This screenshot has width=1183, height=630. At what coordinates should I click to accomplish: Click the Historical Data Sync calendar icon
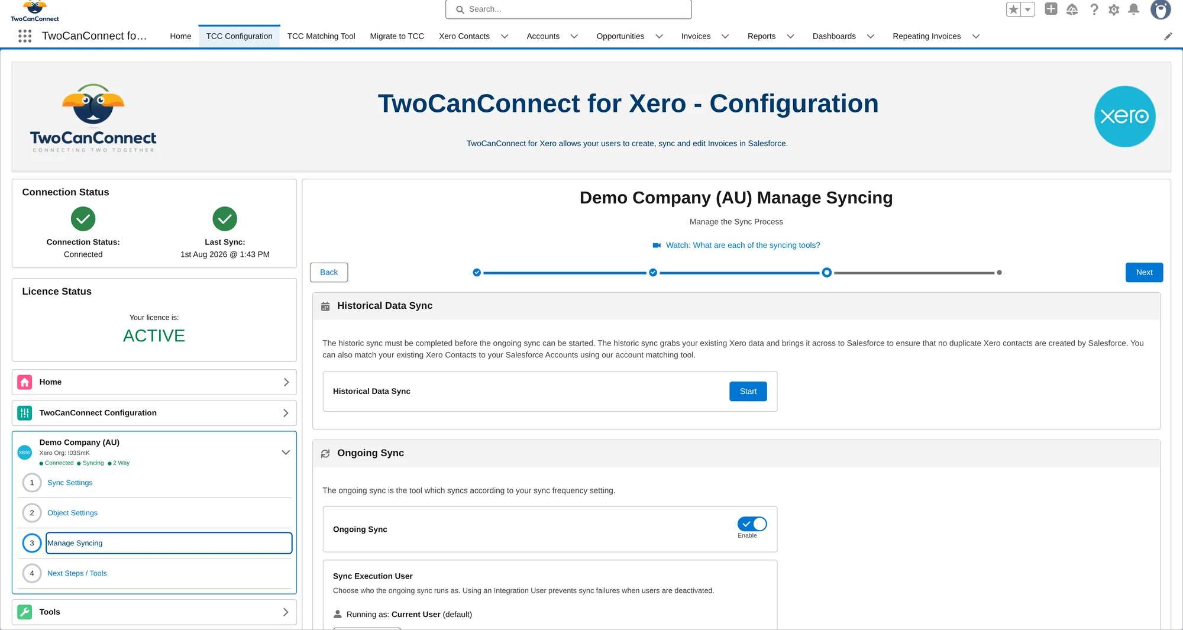[325, 306]
